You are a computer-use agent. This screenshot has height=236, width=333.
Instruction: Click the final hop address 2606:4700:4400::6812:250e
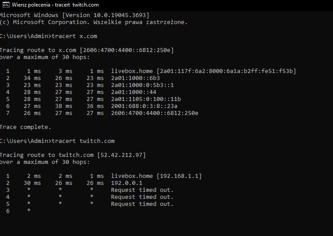click(155, 113)
